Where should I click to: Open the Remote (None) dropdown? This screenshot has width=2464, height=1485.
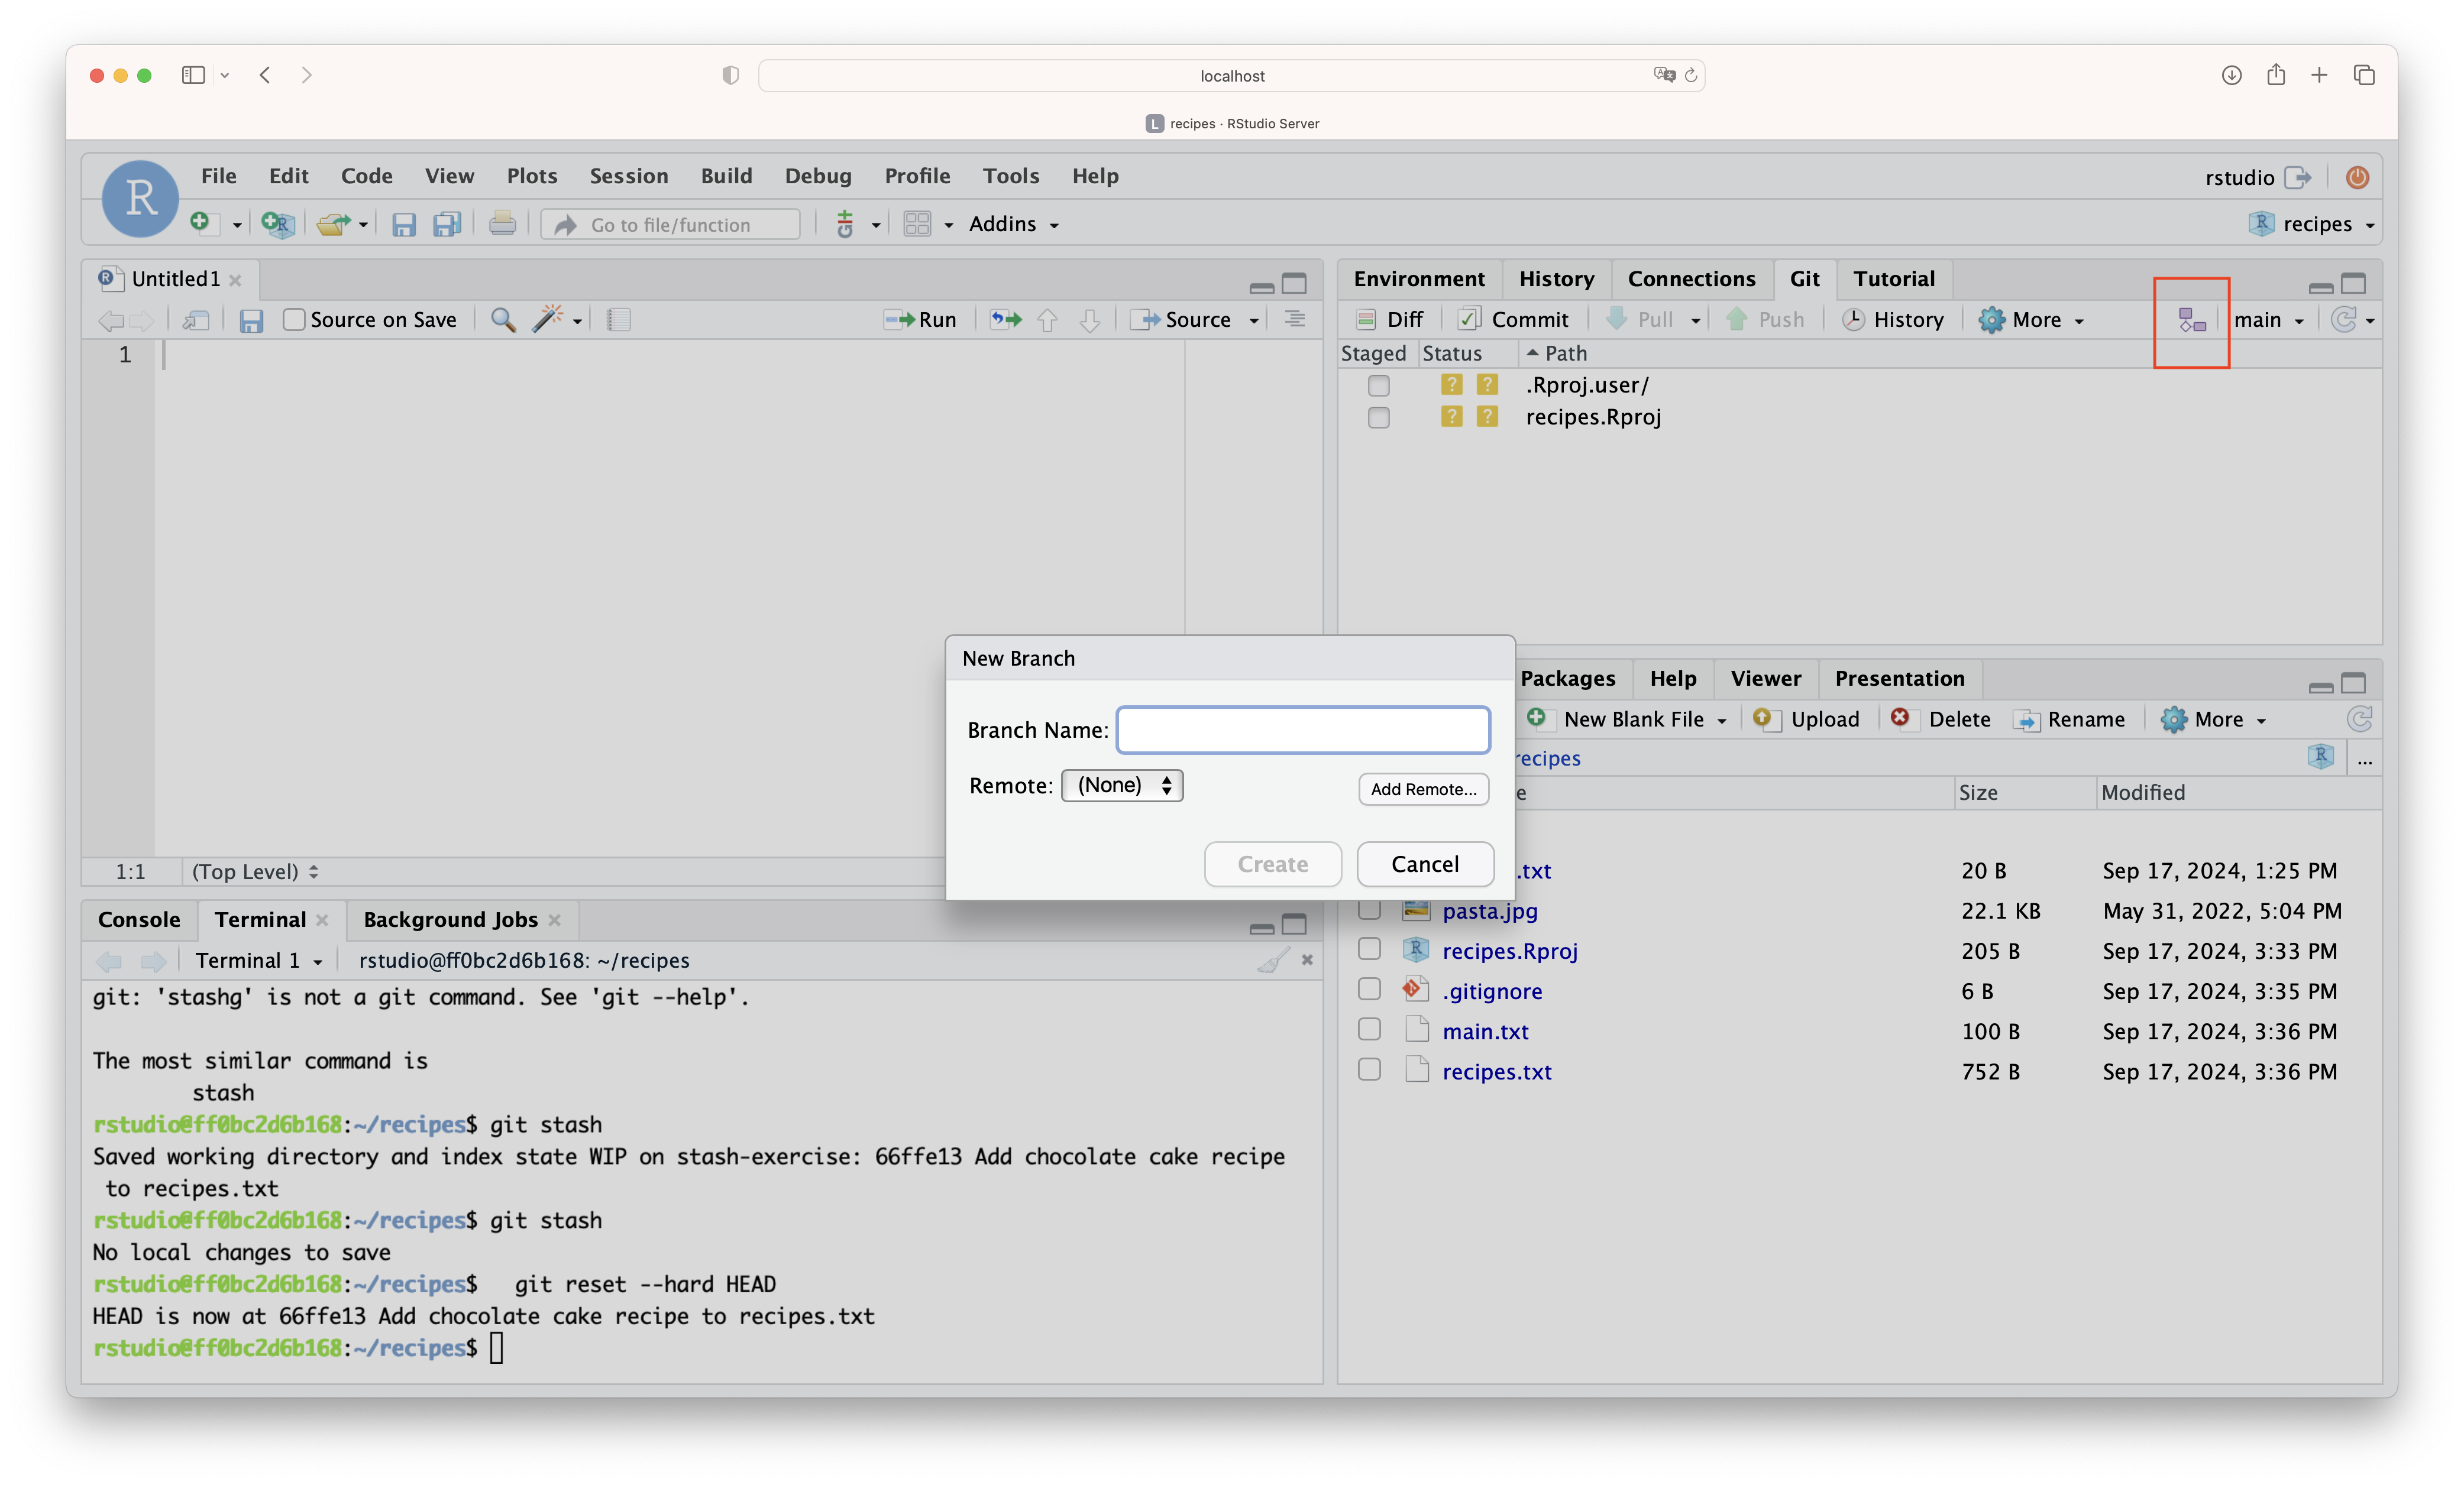[1122, 786]
